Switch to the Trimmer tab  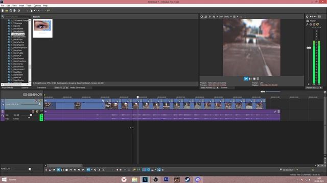coord(224,88)
